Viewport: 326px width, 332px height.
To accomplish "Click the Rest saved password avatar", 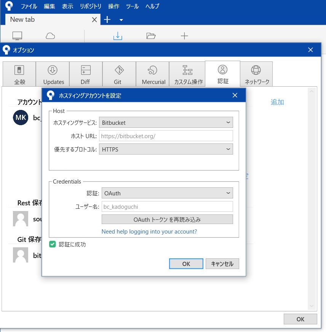I will tap(21, 219).
